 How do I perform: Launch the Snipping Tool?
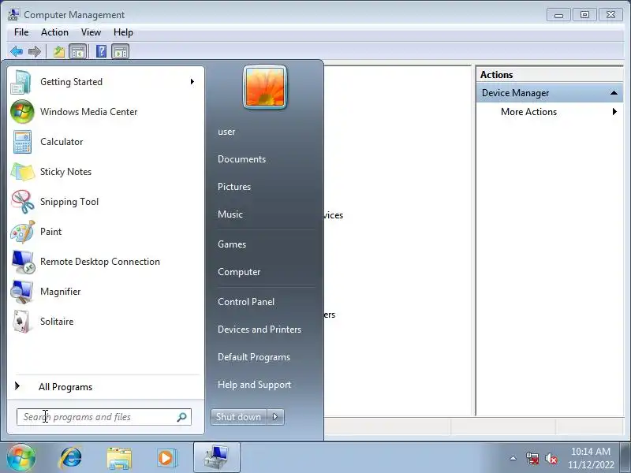[x=106, y=202]
